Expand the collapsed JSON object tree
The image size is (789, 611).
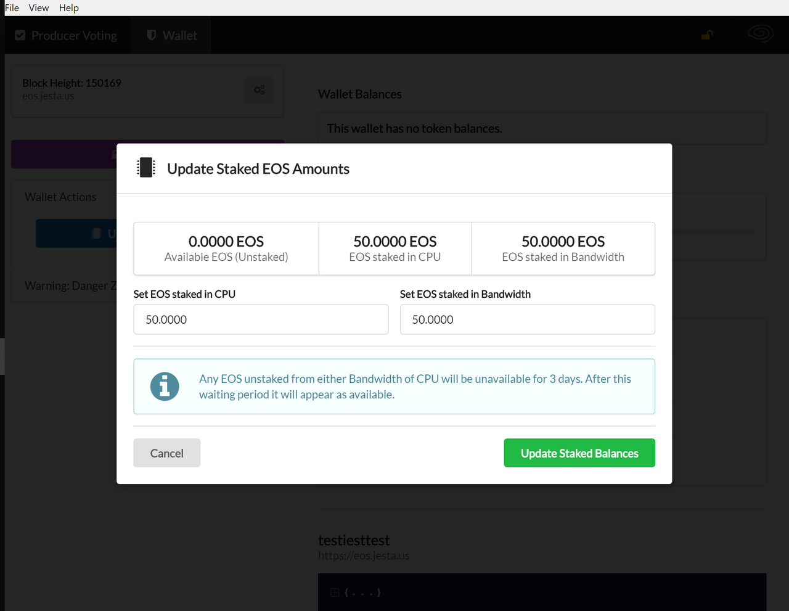(x=335, y=593)
